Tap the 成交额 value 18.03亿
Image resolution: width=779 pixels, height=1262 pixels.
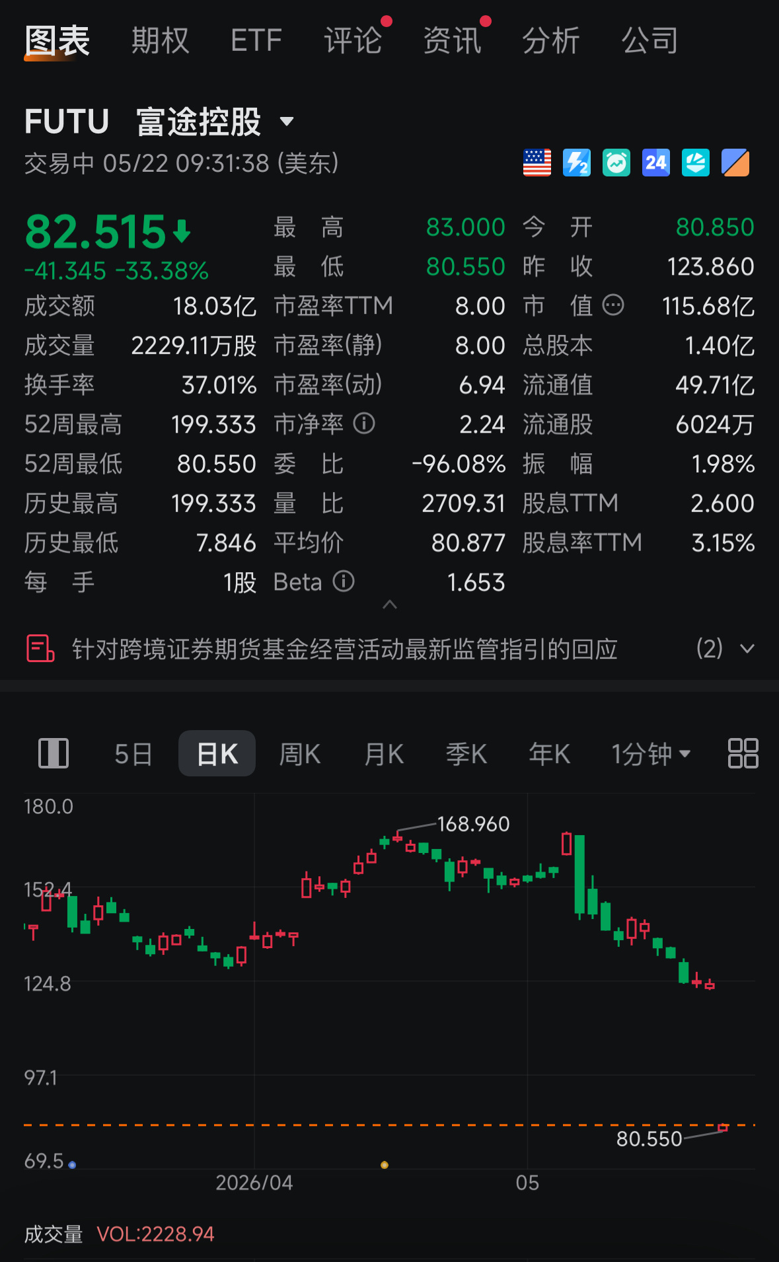(x=215, y=306)
